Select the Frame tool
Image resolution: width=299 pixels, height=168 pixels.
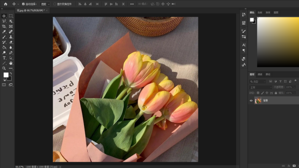click(11, 26)
